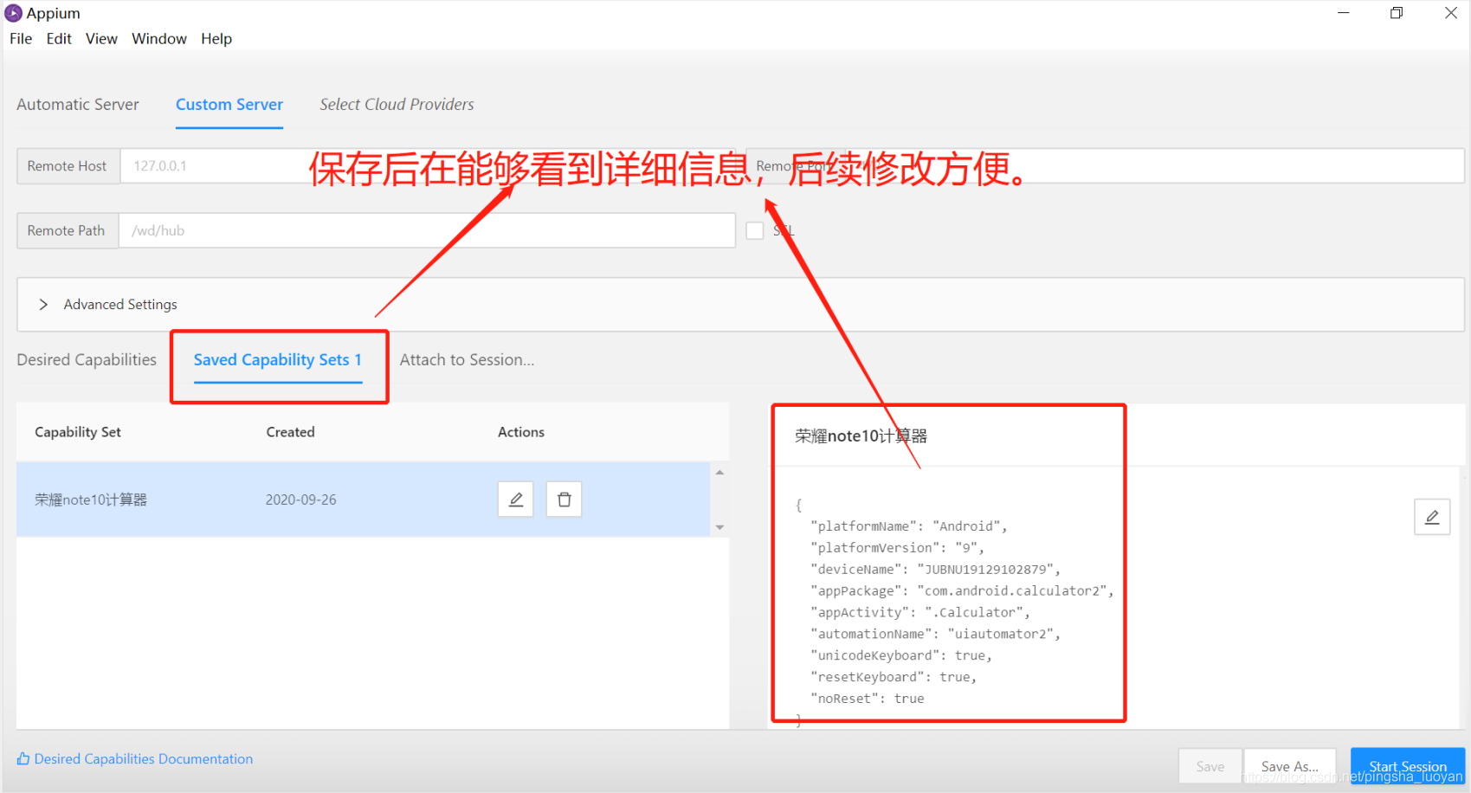The image size is (1471, 793).
Task: Click the Actions column header
Action: point(521,432)
